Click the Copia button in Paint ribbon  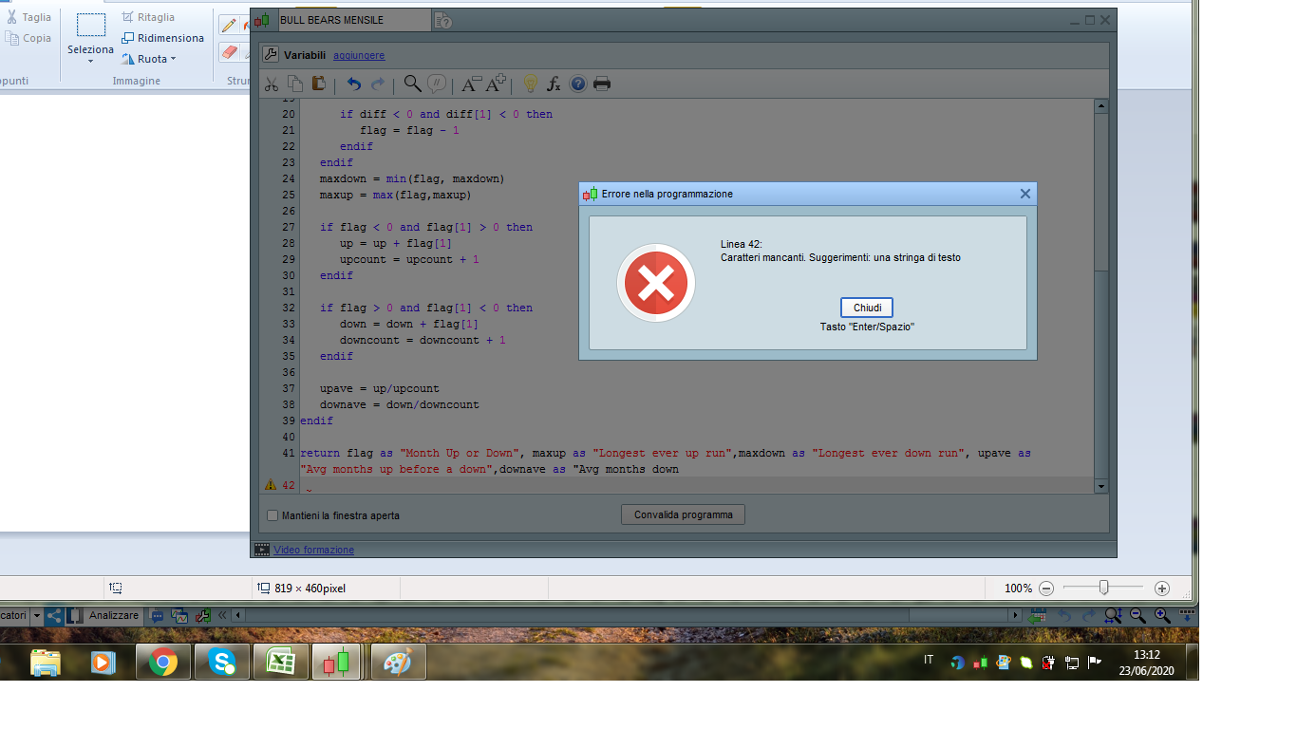tap(28, 38)
